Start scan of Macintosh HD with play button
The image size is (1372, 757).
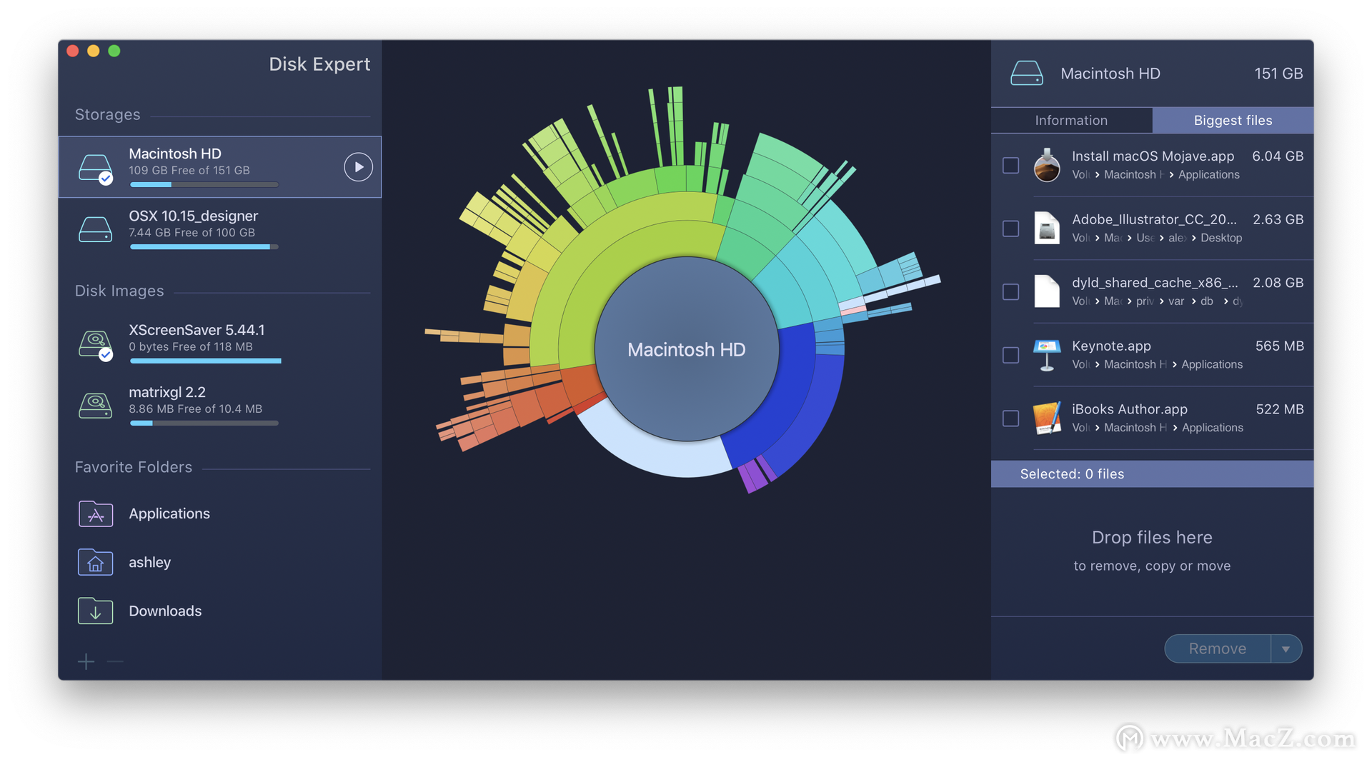pyautogui.click(x=358, y=167)
